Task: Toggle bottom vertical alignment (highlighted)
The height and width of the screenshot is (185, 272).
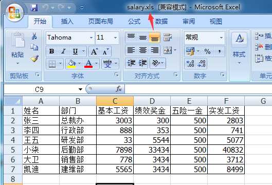Action: [154, 38]
